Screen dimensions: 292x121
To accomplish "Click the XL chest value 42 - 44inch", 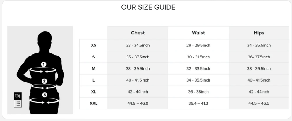I will (138, 92).
